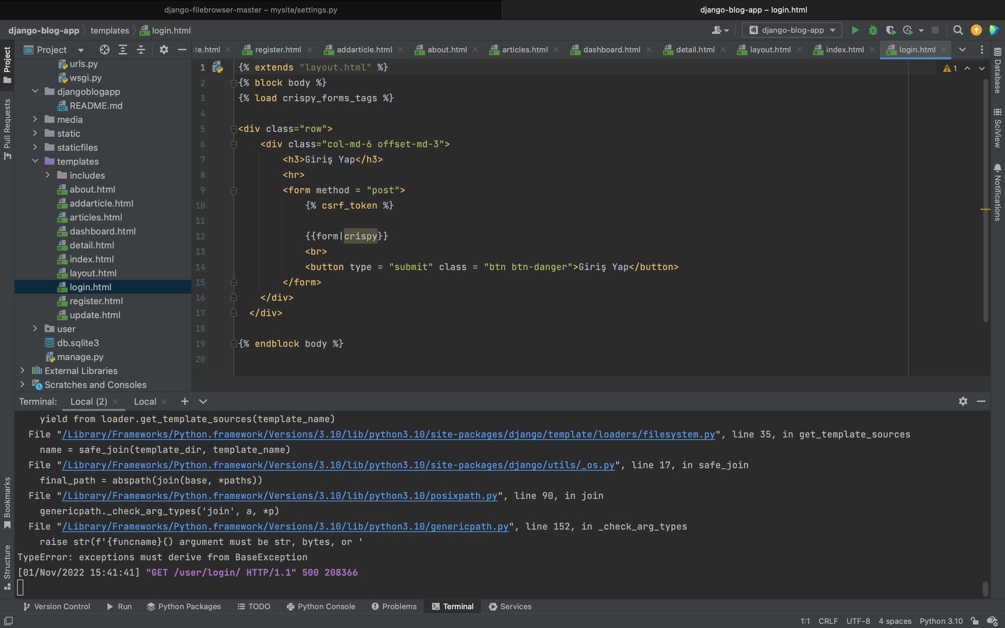The image size is (1005, 628).
Task: Click Collapse All icon in Project panel
Action: (x=141, y=50)
